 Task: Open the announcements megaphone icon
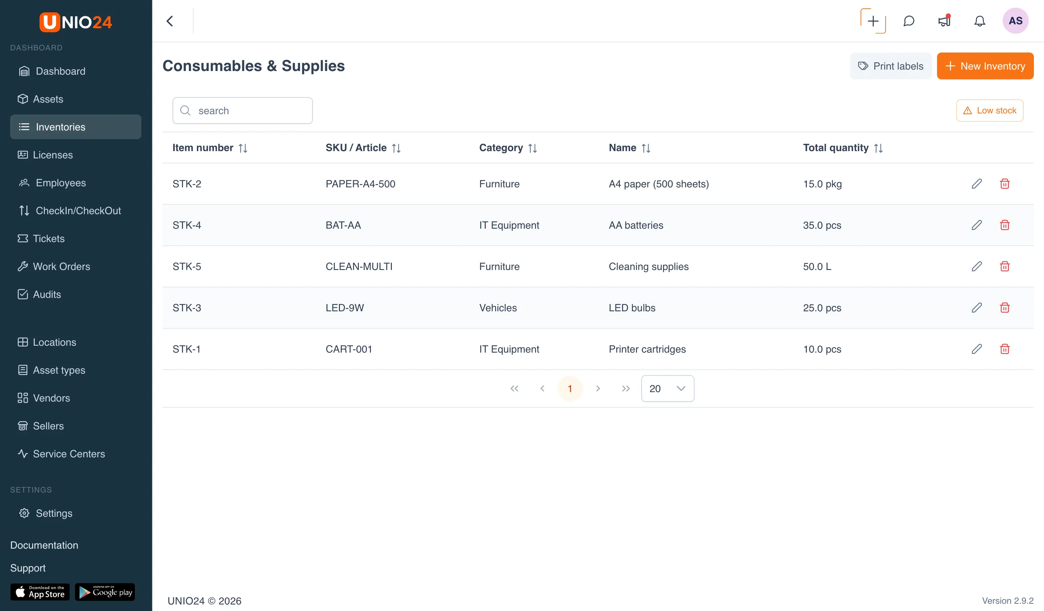pos(944,21)
